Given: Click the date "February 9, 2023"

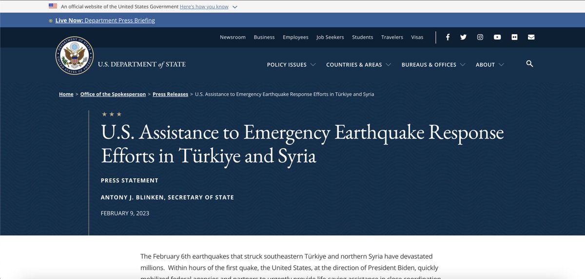Looking at the screenshot, I should pos(125,213).
